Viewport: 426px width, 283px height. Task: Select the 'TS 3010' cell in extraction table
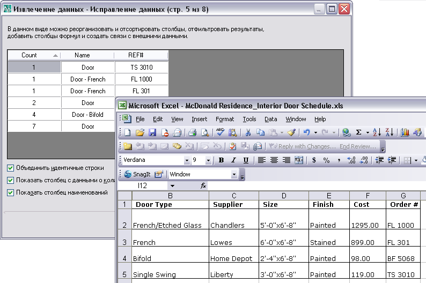142,68
